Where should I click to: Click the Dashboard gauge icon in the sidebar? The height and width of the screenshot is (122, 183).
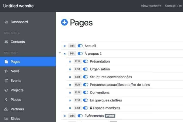6,22
